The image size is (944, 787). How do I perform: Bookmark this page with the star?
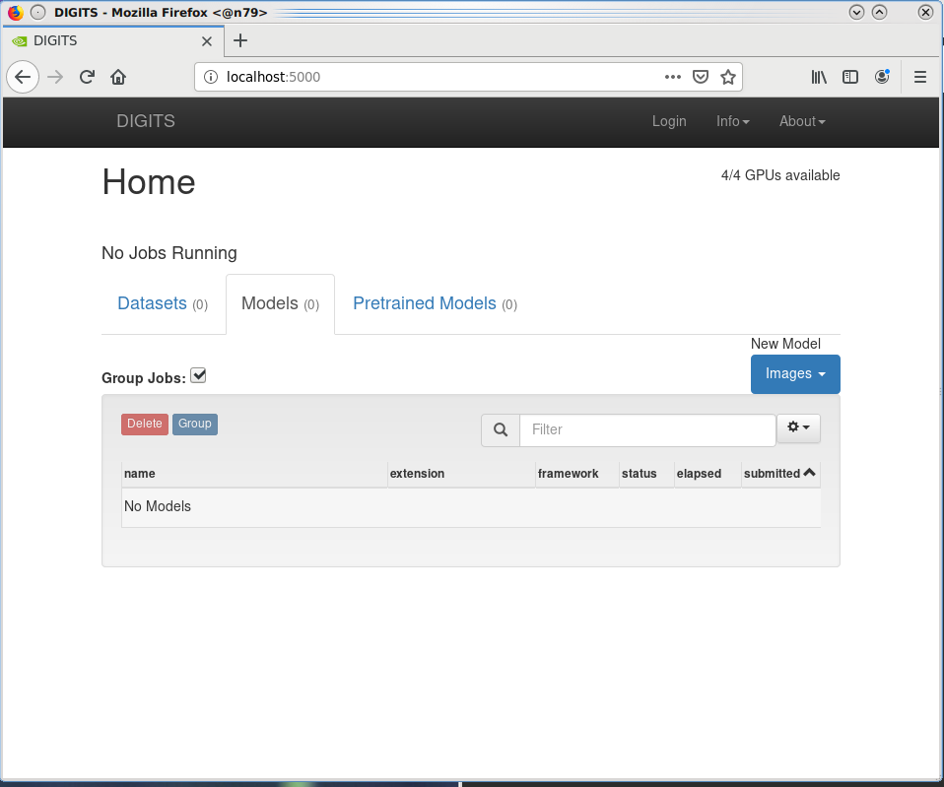pyautogui.click(x=728, y=77)
